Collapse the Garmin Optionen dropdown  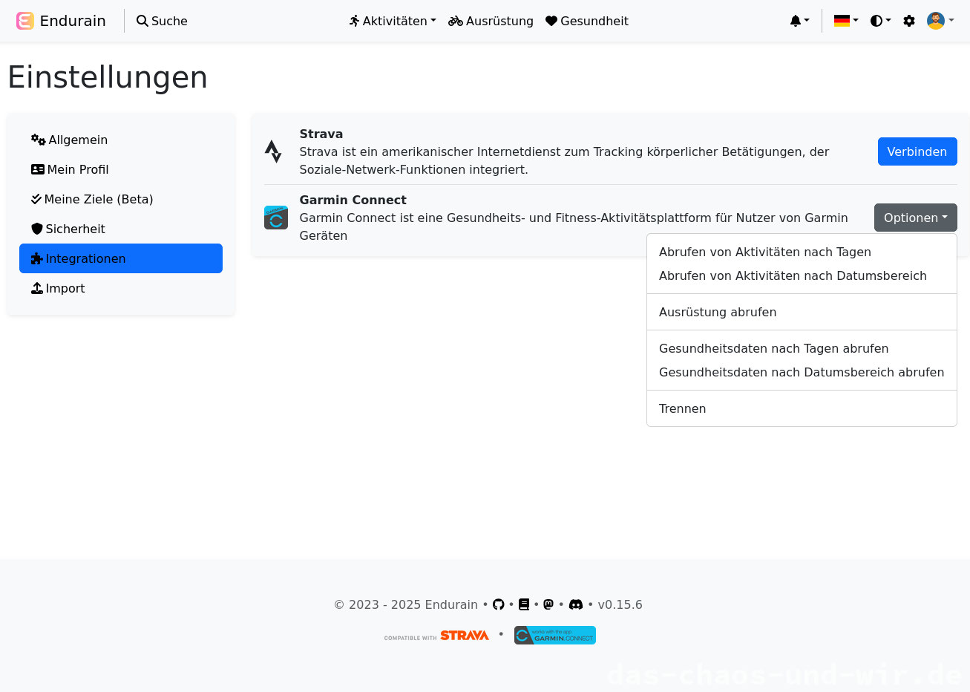(x=915, y=218)
